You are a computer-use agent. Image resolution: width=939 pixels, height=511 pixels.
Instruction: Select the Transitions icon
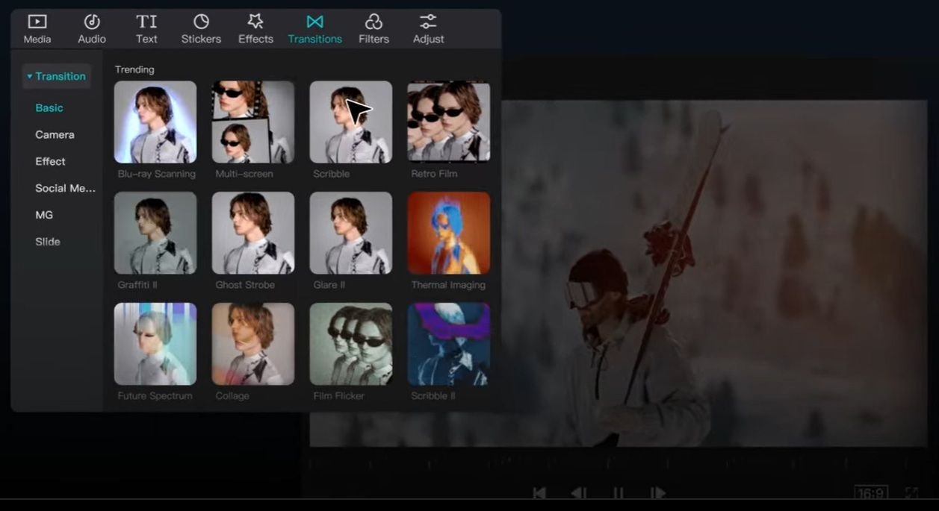point(314,28)
